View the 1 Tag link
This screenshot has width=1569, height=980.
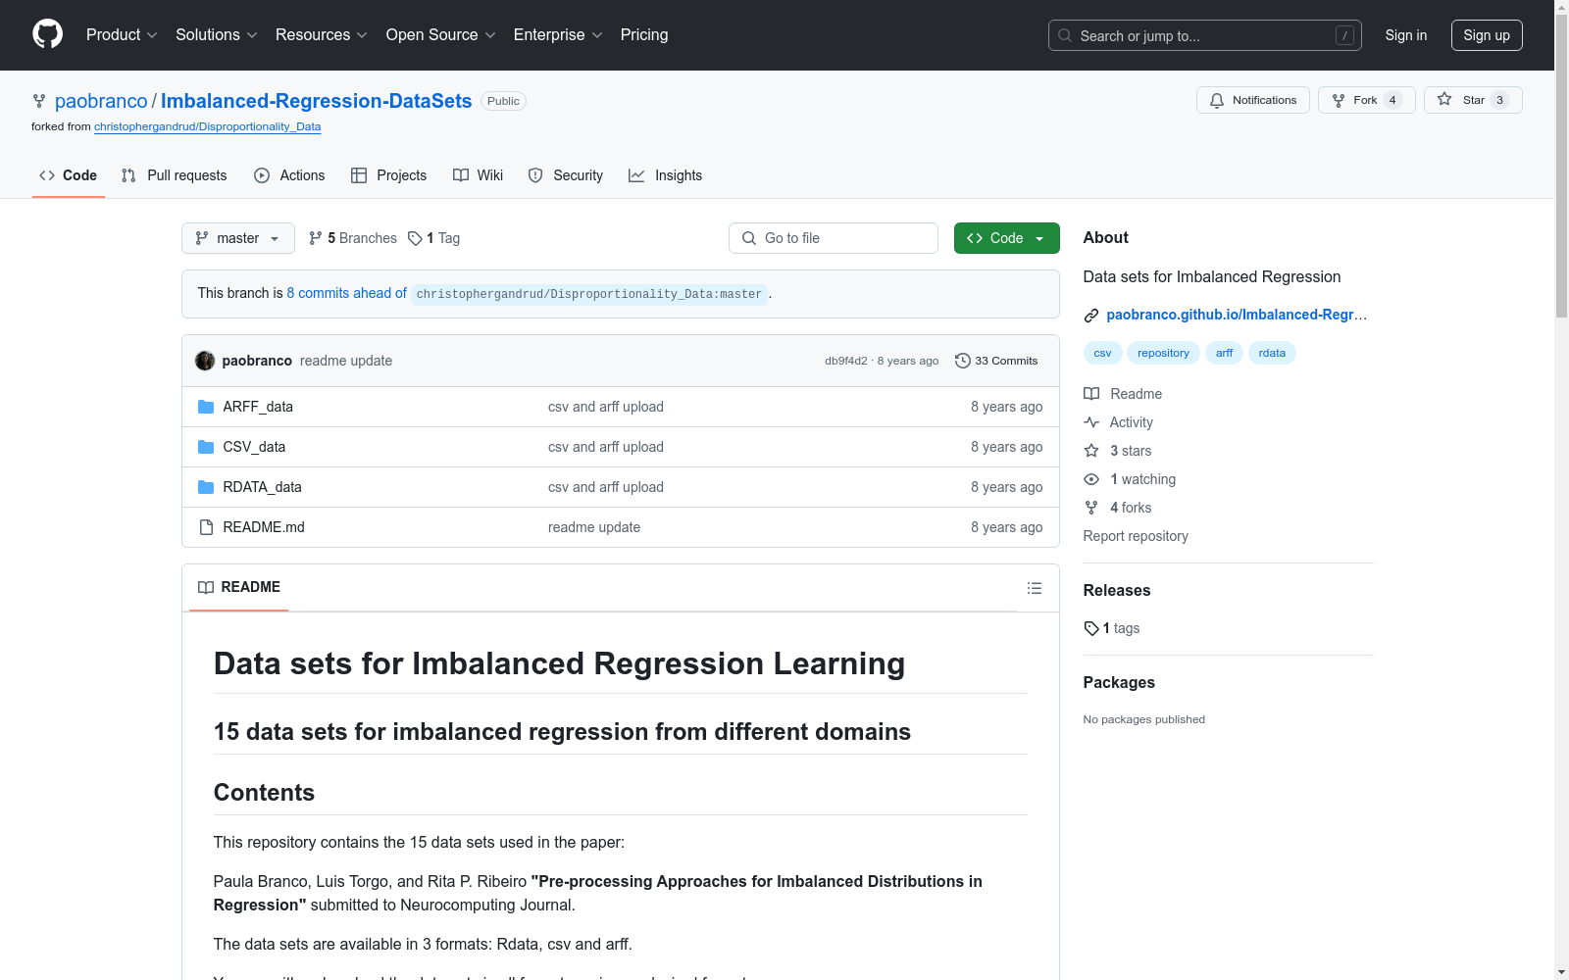[x=434, y=238]
